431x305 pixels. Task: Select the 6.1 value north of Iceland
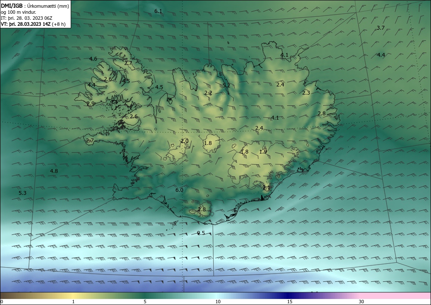coord(158,11)
